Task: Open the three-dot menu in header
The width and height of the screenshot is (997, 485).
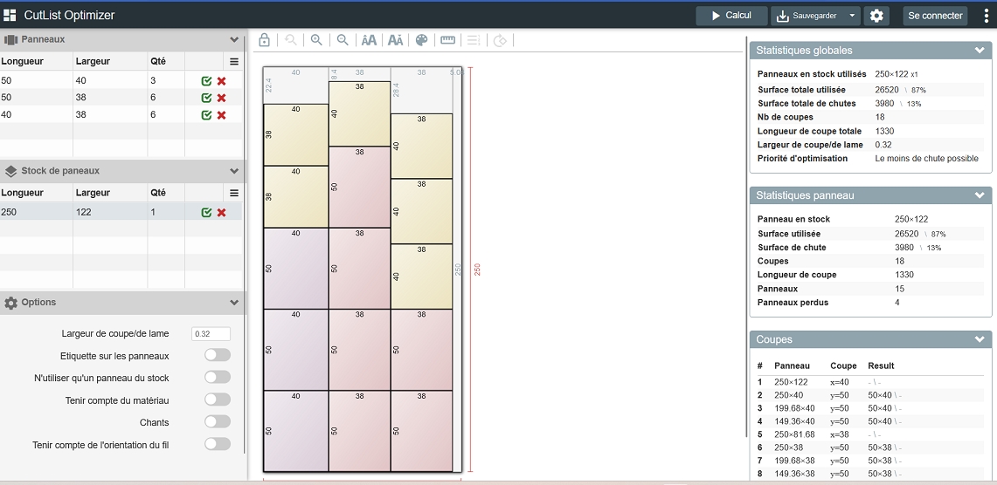Action: (987, 16)
